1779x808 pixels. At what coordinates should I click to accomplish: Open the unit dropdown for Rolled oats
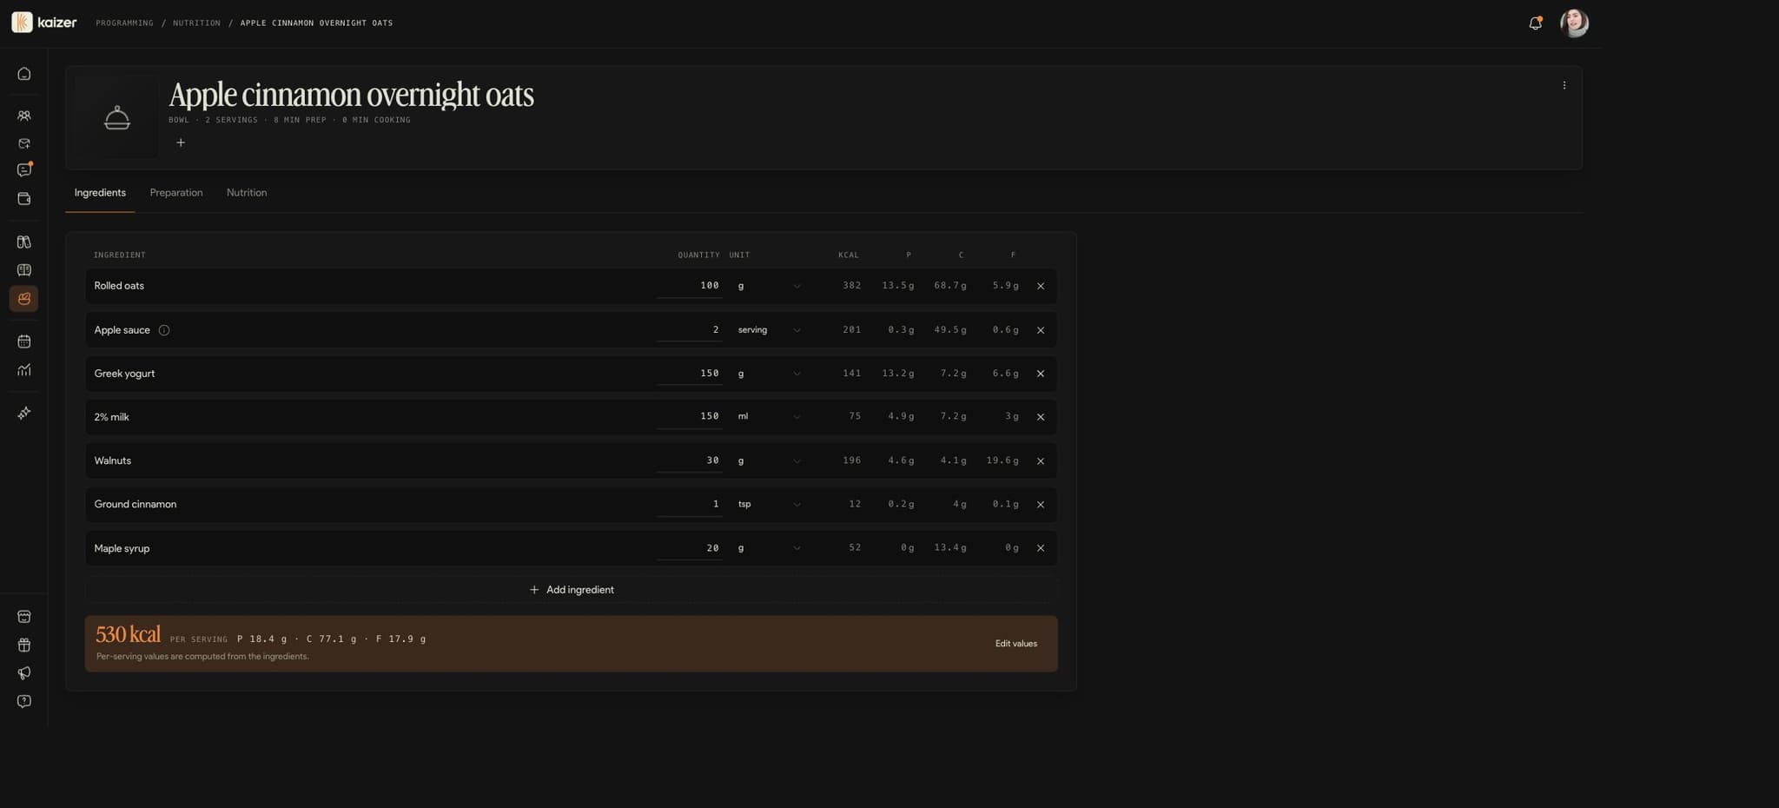769,286
